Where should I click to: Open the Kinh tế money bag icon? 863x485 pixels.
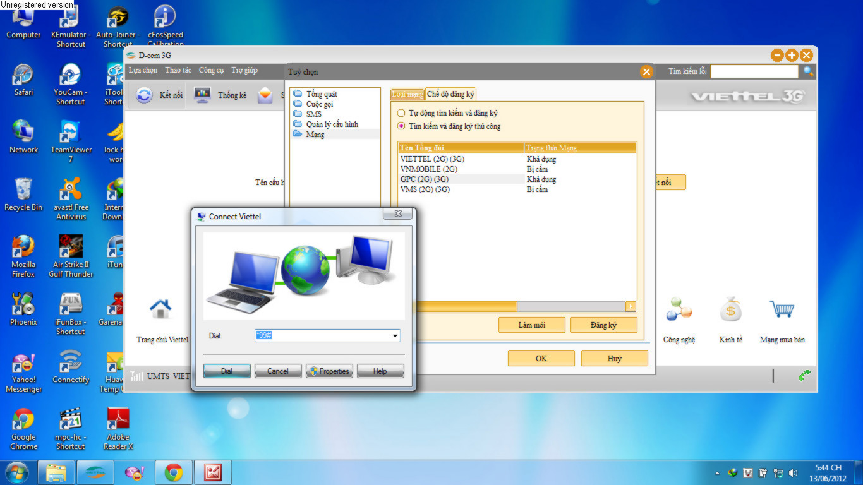(730, 309)
